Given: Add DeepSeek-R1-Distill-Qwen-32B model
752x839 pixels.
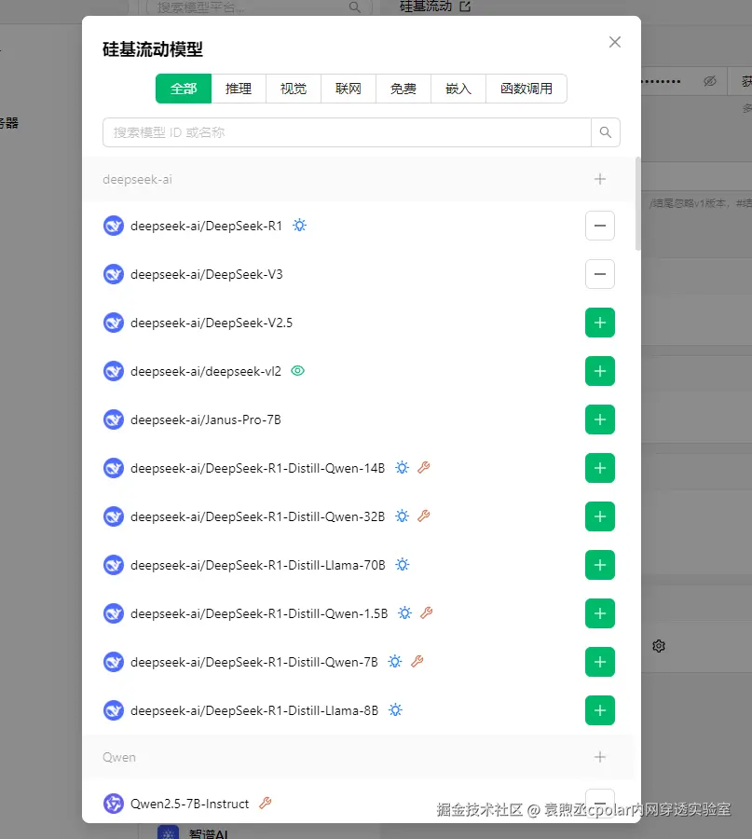Looking at the screenshot, I should pyautogui.click(x=599, y=516).
